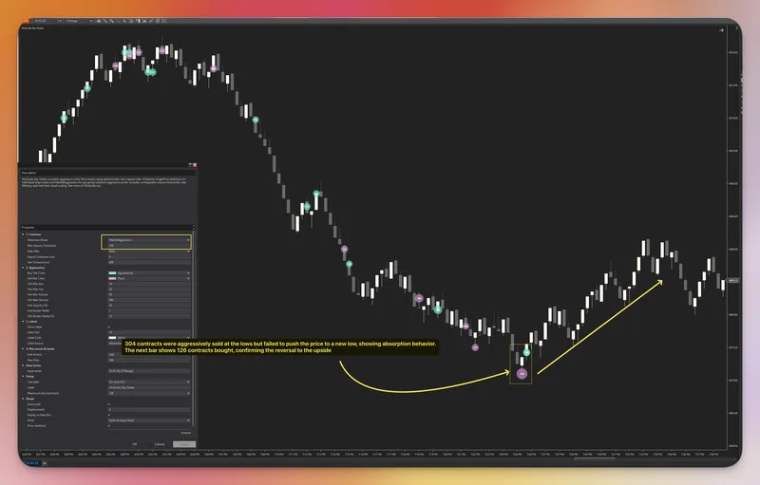Click the arrow icon at chart top right
This screenshot has width=760, height=485.
721,30
